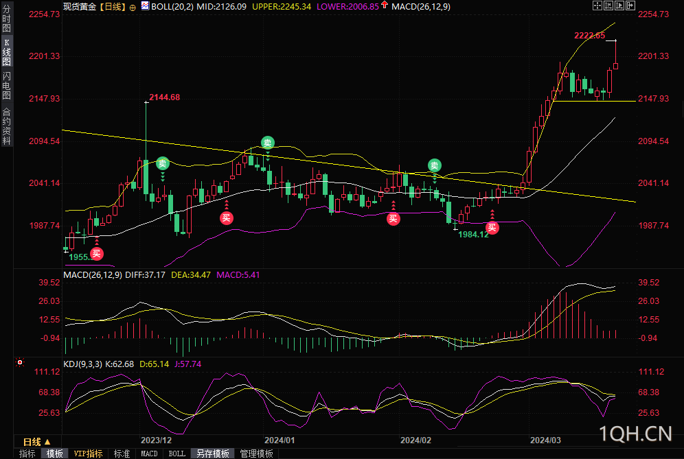
Task: Open the 闪电图 side tab
Action: tap(7, 86)
